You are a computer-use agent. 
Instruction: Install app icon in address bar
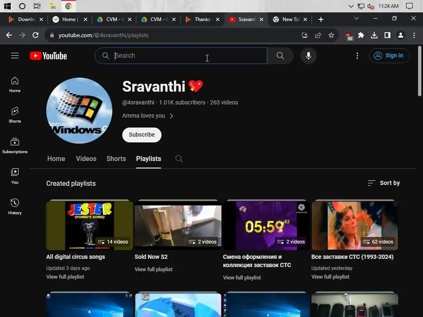(x=304, y=35)
